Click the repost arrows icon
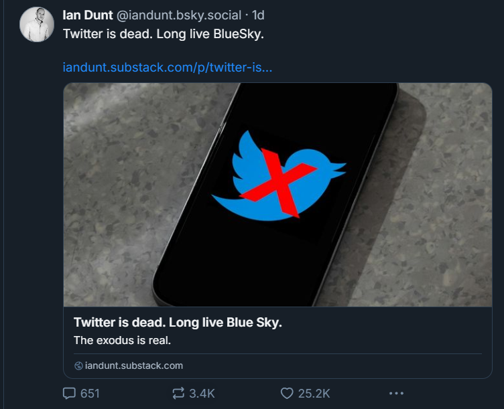504x409 pixels. point(178,394)
